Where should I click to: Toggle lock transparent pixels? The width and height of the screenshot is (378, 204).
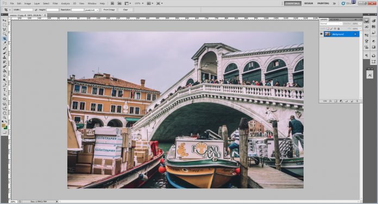click(327, 29)
